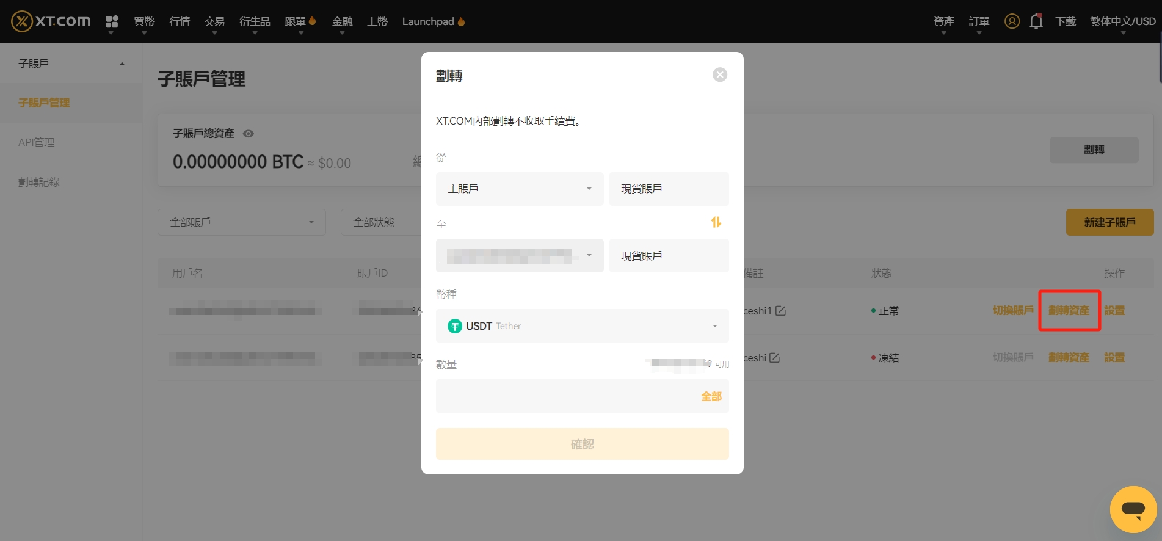Open the 行情 markets menu
This screenshot has height=541, width=1162.
(180, 21)
